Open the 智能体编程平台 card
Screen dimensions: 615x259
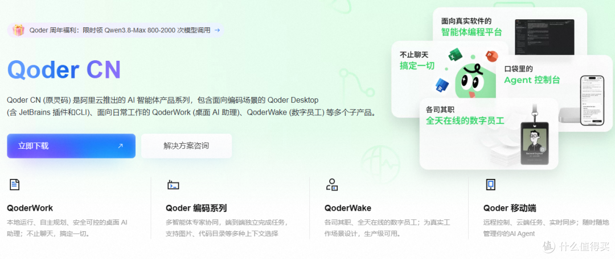click(x=510, y=31)
